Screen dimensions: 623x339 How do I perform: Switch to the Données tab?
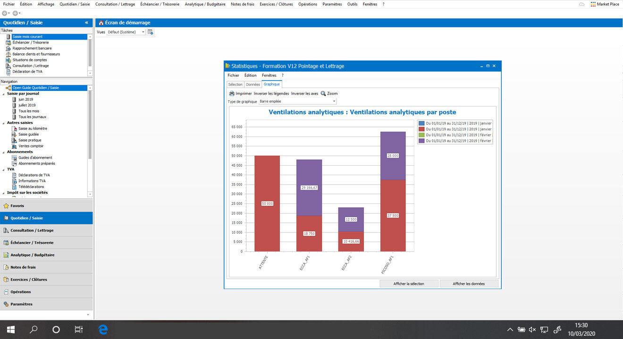[253, 84]
